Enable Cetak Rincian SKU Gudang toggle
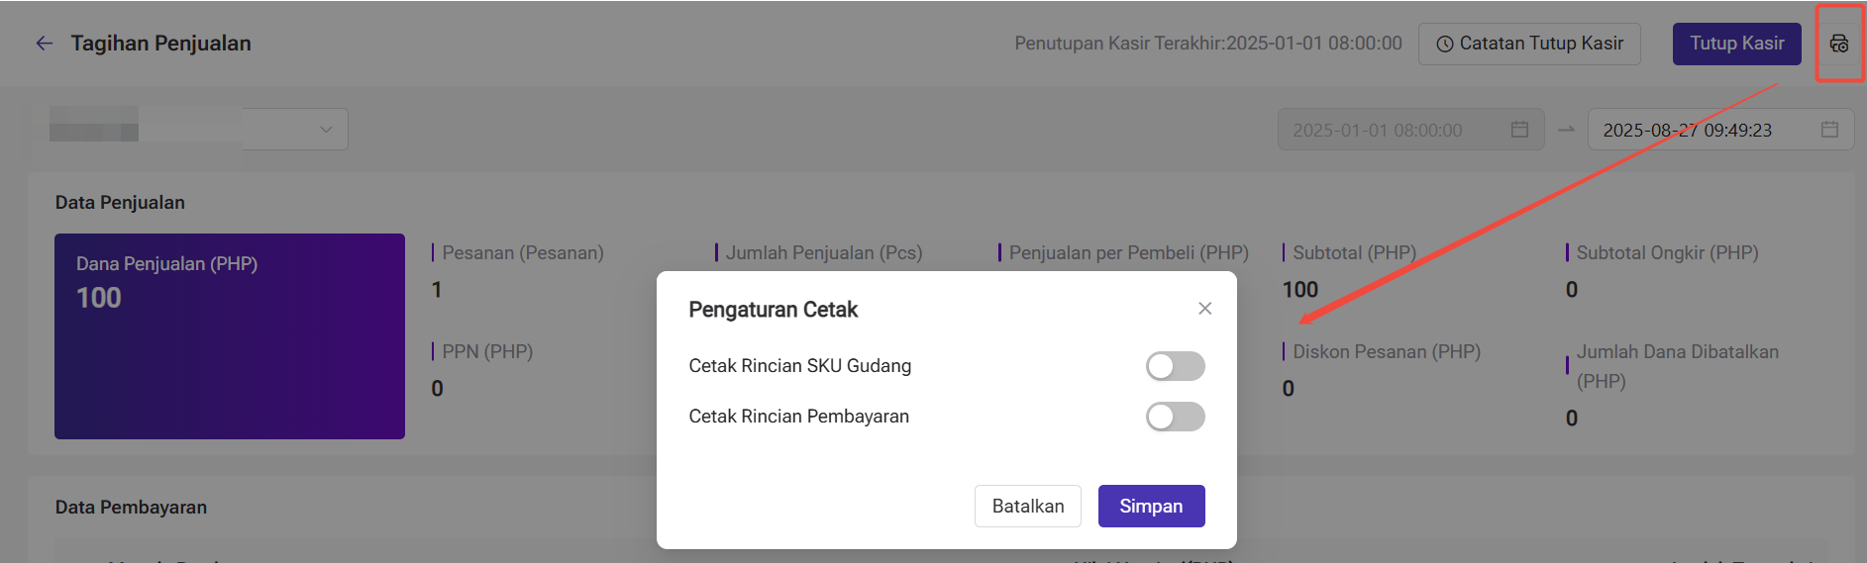Viewport: 1867px width, 563px height. click(x=1176, y=366)
